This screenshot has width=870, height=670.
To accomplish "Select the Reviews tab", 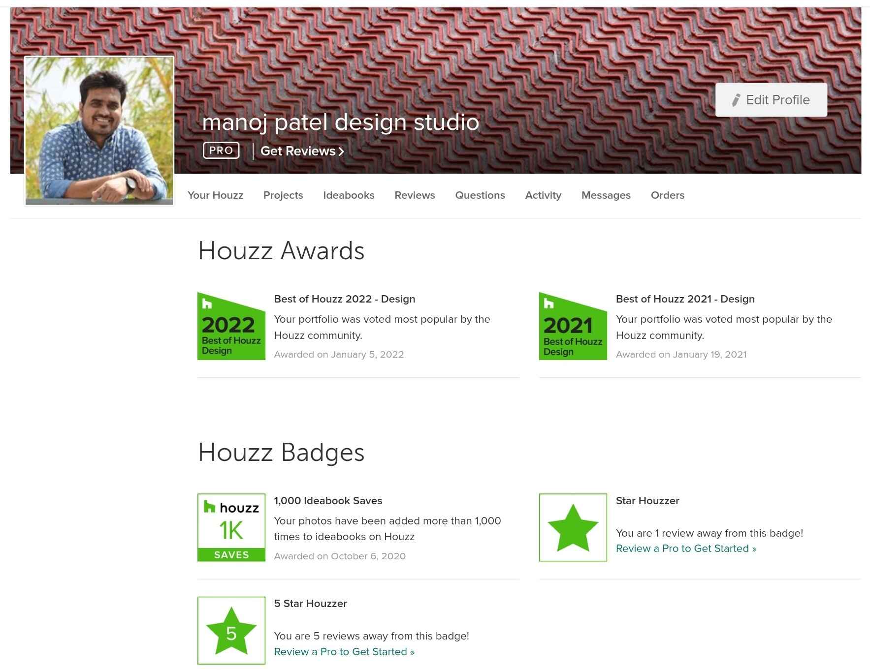I will click(415, 195).
